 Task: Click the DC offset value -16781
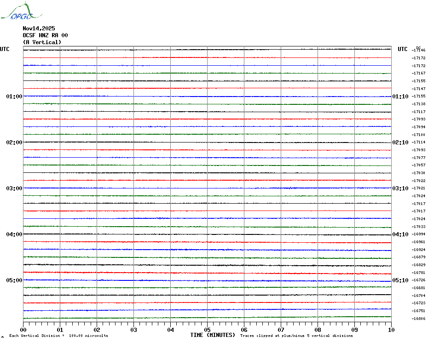coord(418,273)
